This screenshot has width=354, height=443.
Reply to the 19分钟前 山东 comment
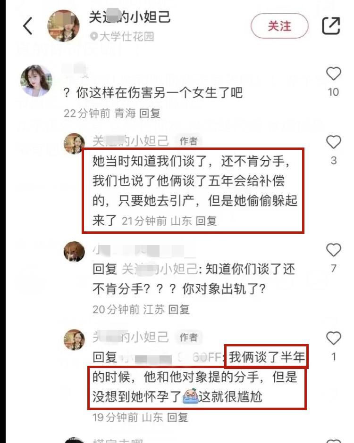[x=177, y=418]
